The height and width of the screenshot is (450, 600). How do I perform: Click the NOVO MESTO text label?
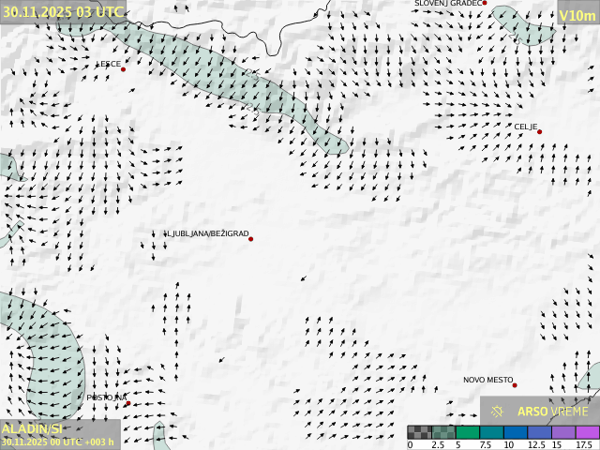coord(487,380)
